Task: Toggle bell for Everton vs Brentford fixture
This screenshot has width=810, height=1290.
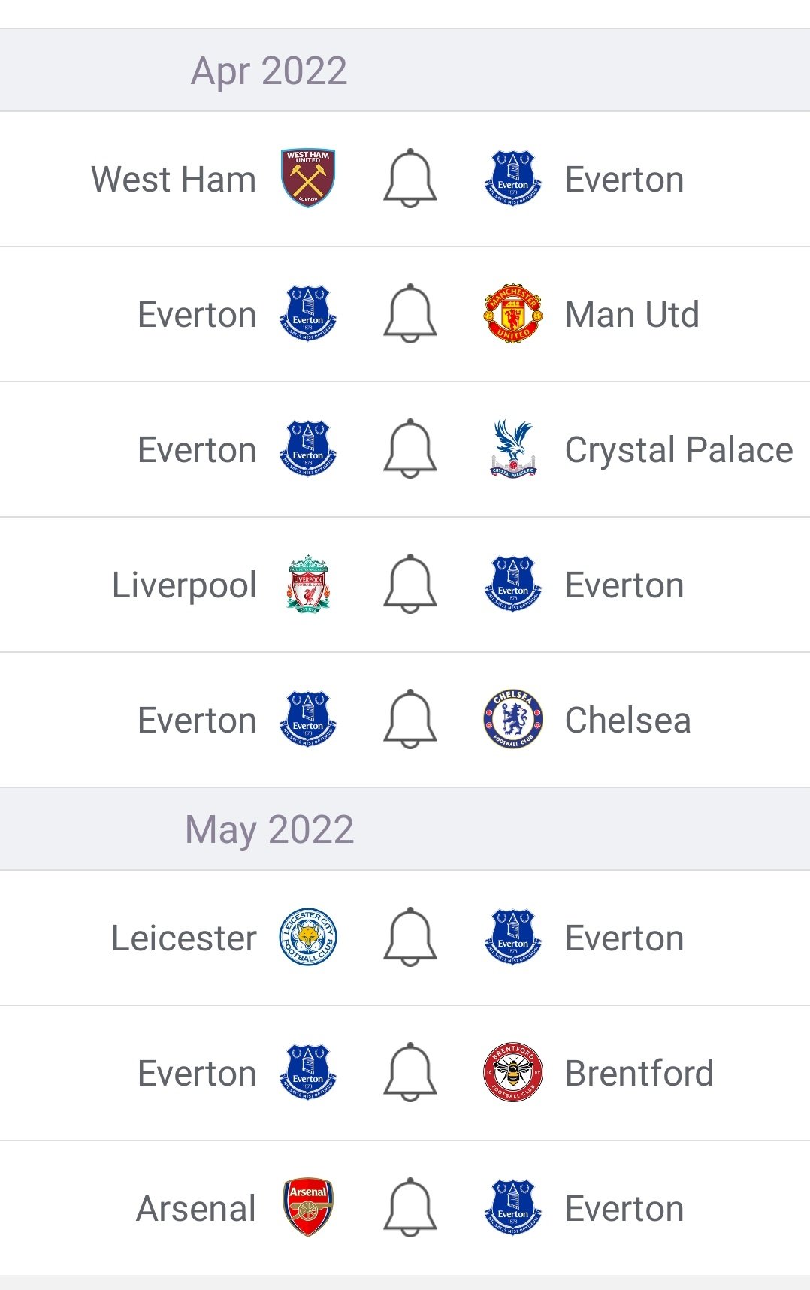Action: [x=410, y=1072]
